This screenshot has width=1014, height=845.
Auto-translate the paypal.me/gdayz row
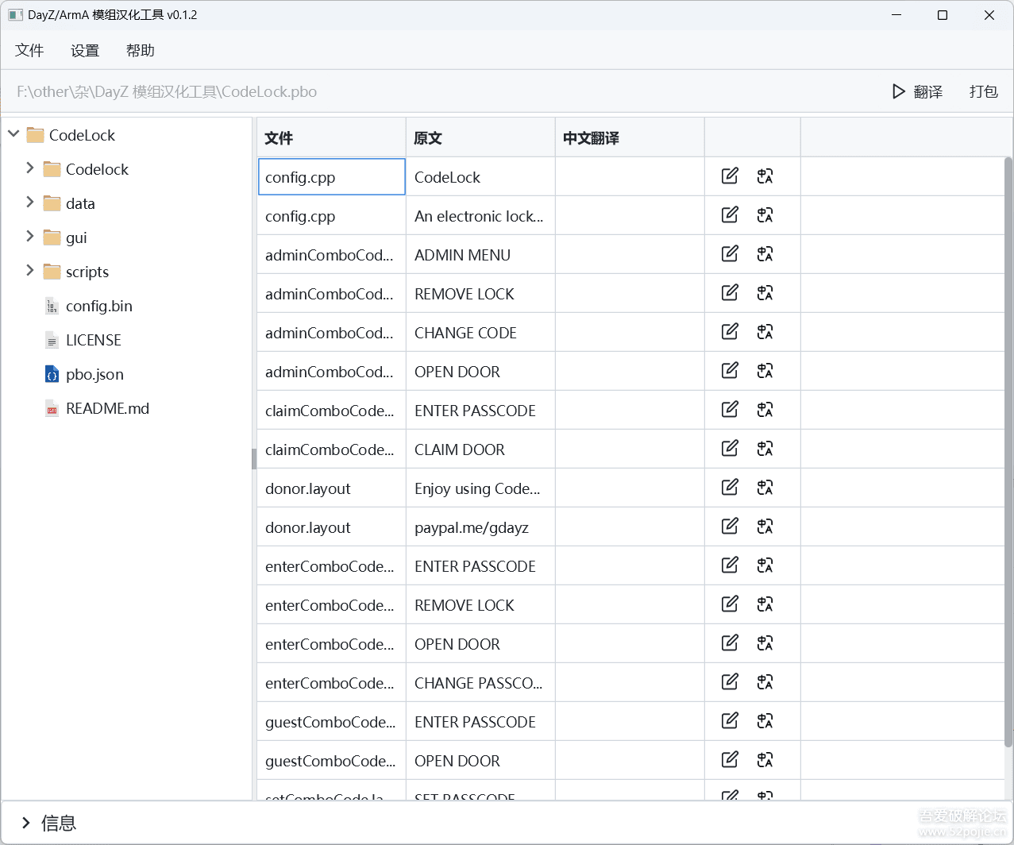click(x=765, y=527)
